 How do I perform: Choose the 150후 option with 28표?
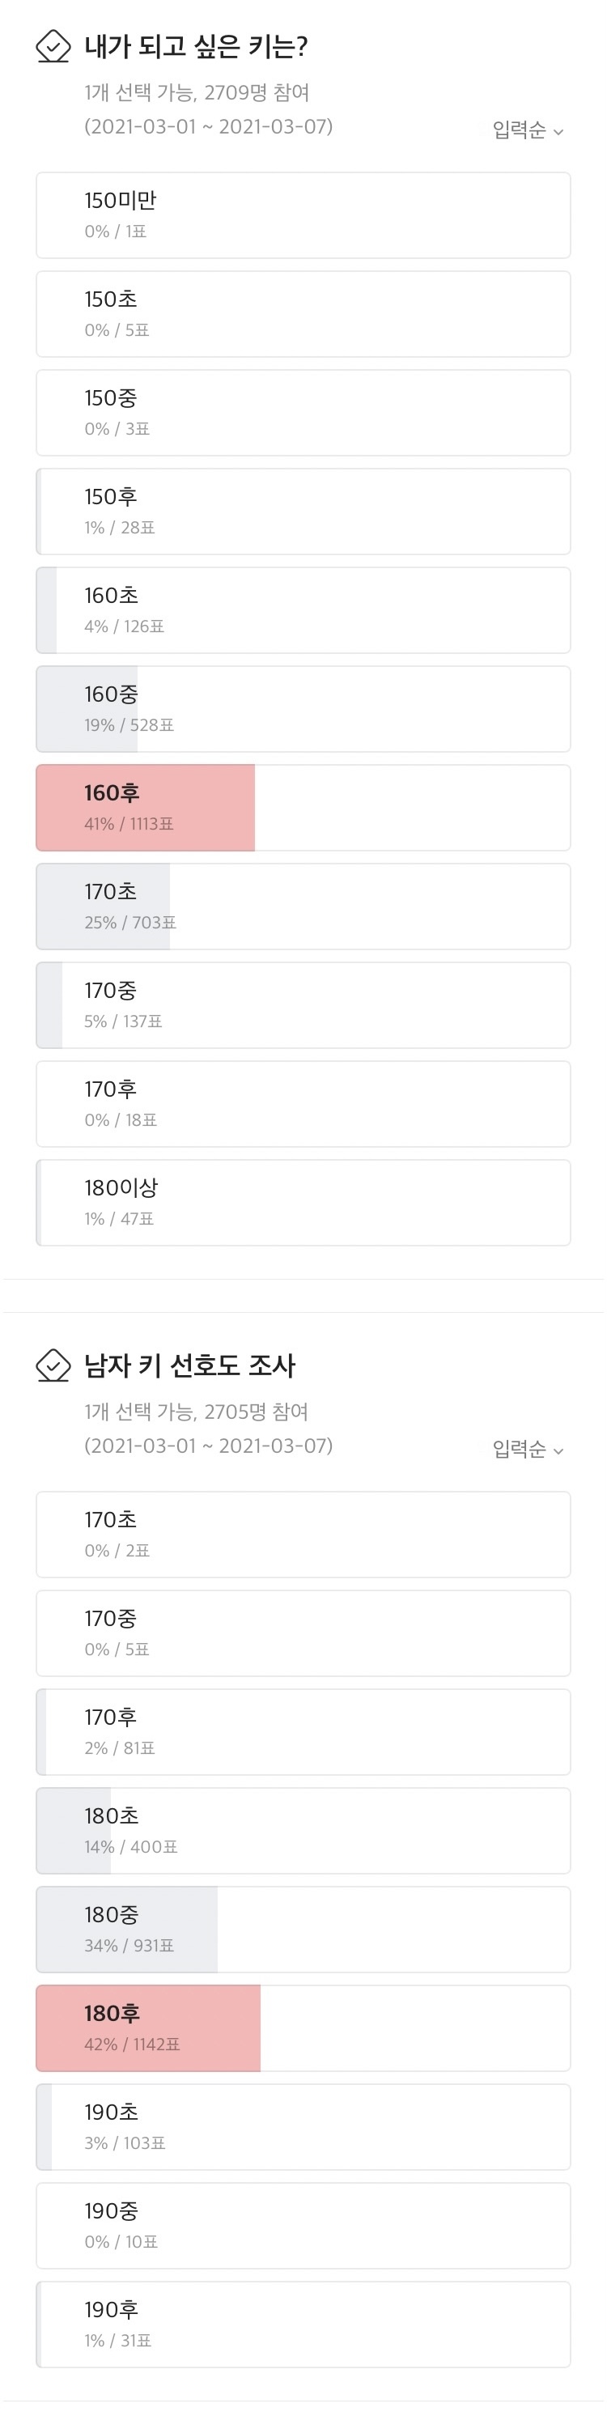(303, 512)
